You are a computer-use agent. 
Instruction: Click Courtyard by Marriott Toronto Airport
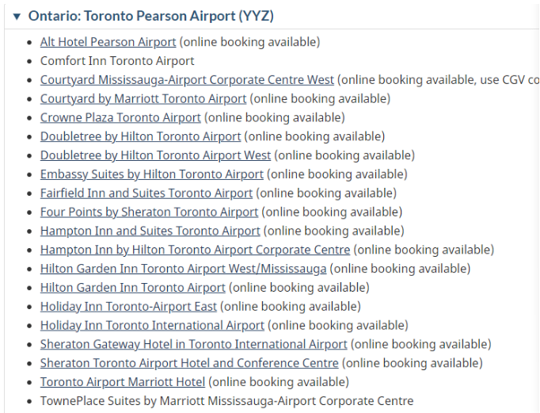click(143, 99)
